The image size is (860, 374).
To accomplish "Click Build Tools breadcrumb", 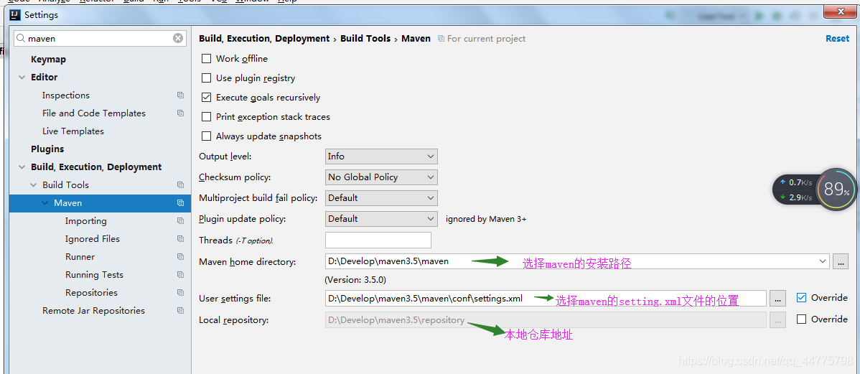I will (x=365, y=38).
